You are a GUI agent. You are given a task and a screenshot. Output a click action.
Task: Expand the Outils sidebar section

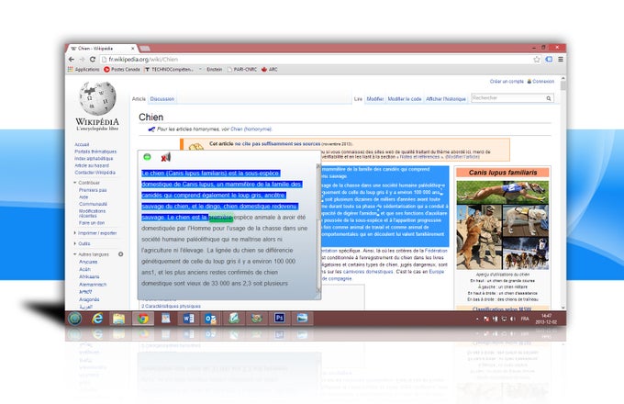point(82,243)
